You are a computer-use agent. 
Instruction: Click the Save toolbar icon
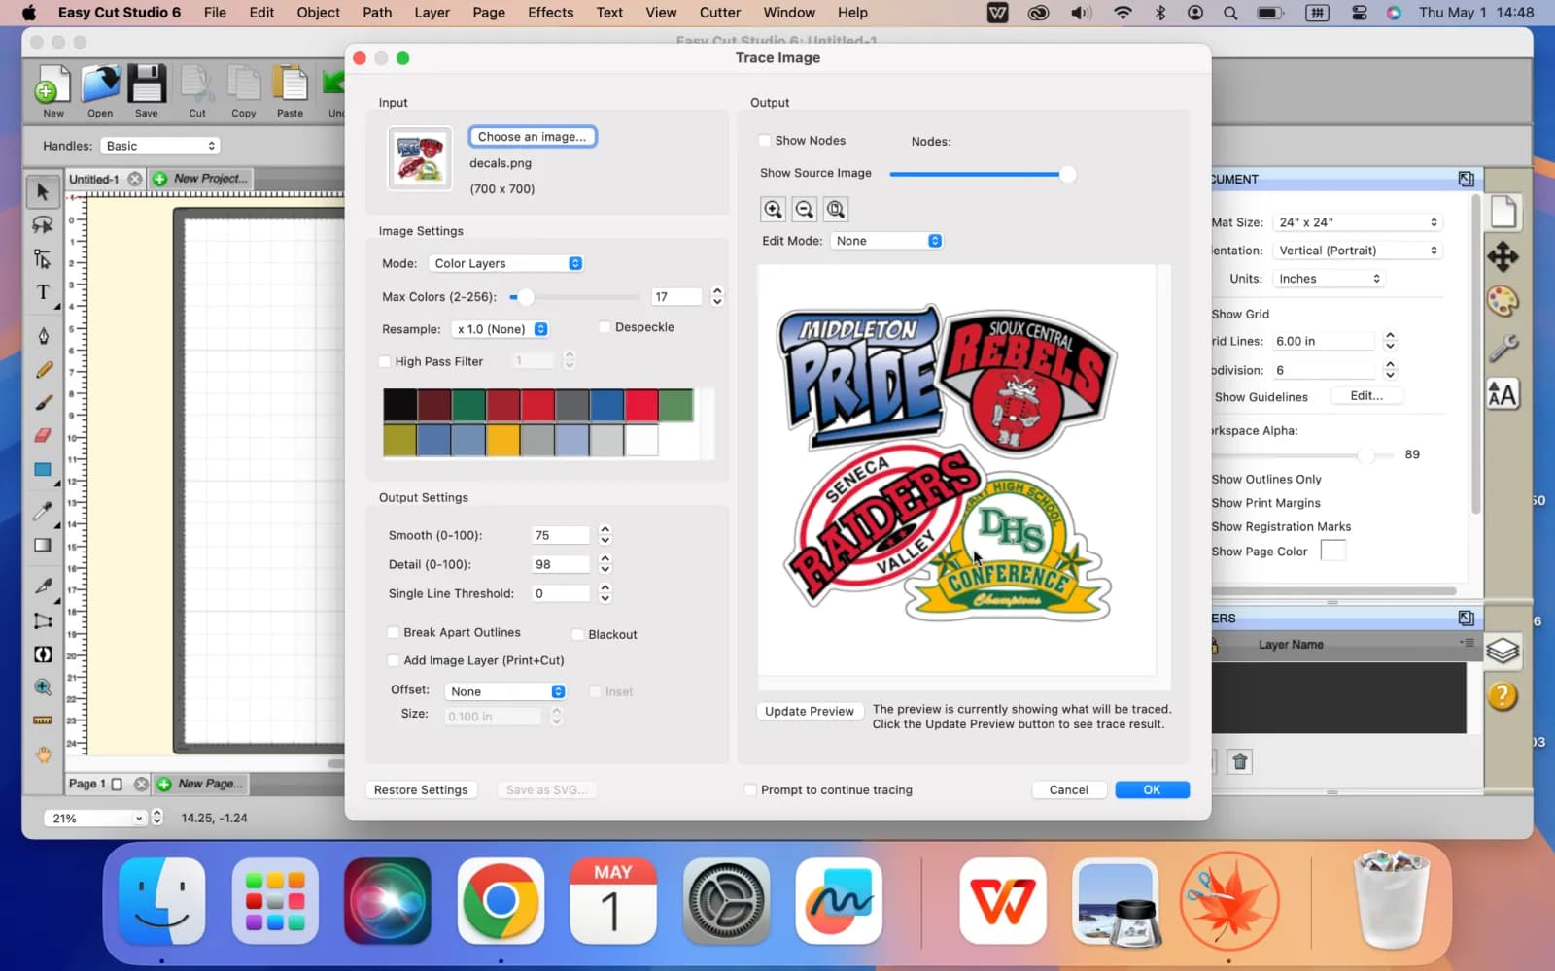point(147,91)
